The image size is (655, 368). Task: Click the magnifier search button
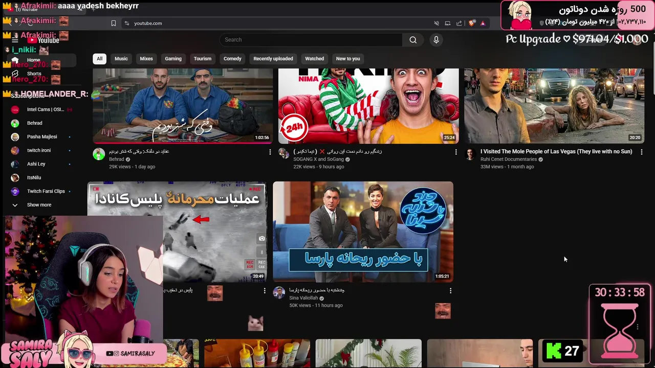(x=413, y=40)
